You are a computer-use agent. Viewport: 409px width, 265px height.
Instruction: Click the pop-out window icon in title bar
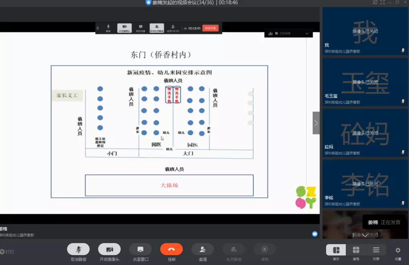(x=375, y=2)
